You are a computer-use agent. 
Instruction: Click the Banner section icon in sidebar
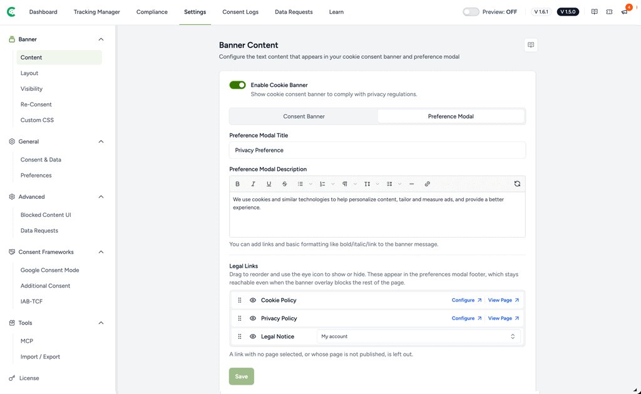point(12,39)
